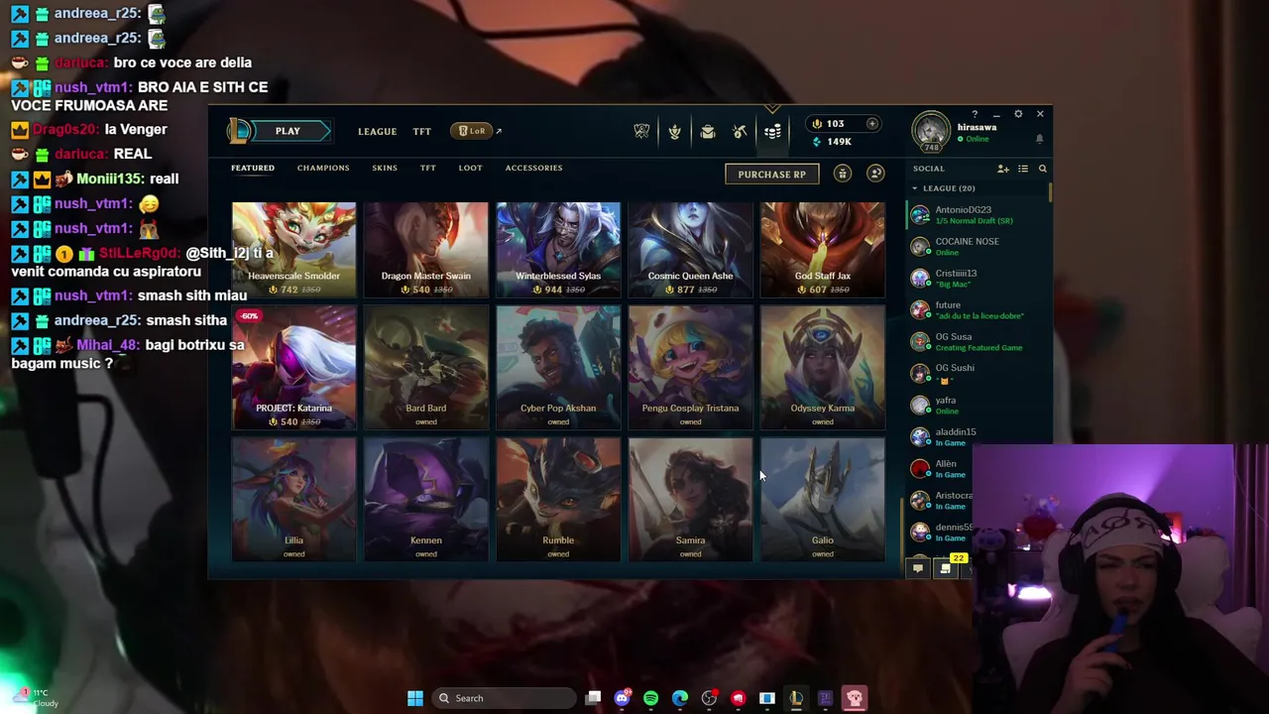Image resolution: width=1269 pixels, height=714 pixels.
Task: Open client settings gear icon
Action: pyautogui.click(x=1017, y=114)
